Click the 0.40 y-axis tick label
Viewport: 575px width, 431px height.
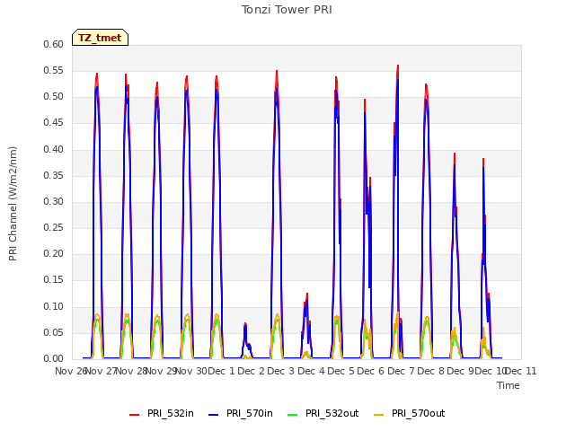[54, 149]
